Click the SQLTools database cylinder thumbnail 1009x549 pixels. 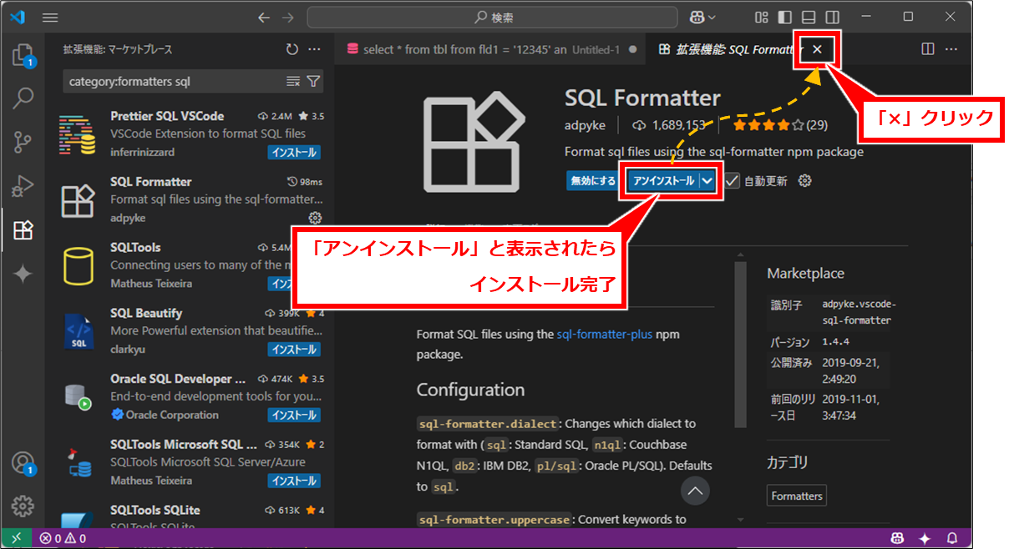pyautogui.click(x=78, y=265)
